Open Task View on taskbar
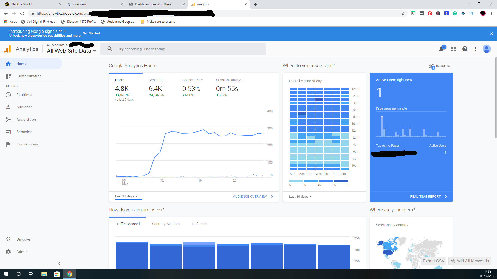The width and height of the screenshot is (497, 279). (31, 274)
